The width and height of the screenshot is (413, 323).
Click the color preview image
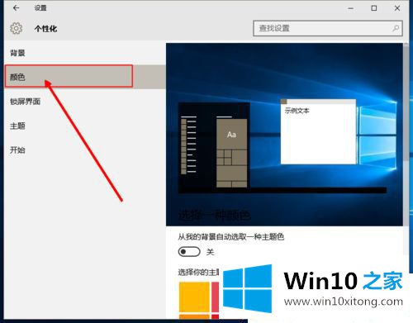284,135
